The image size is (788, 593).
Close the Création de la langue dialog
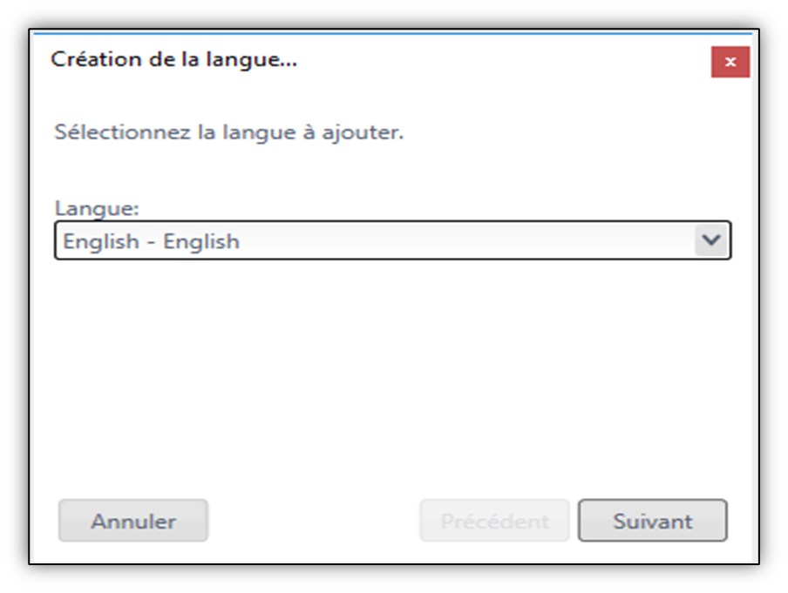[x=730, y=62]
